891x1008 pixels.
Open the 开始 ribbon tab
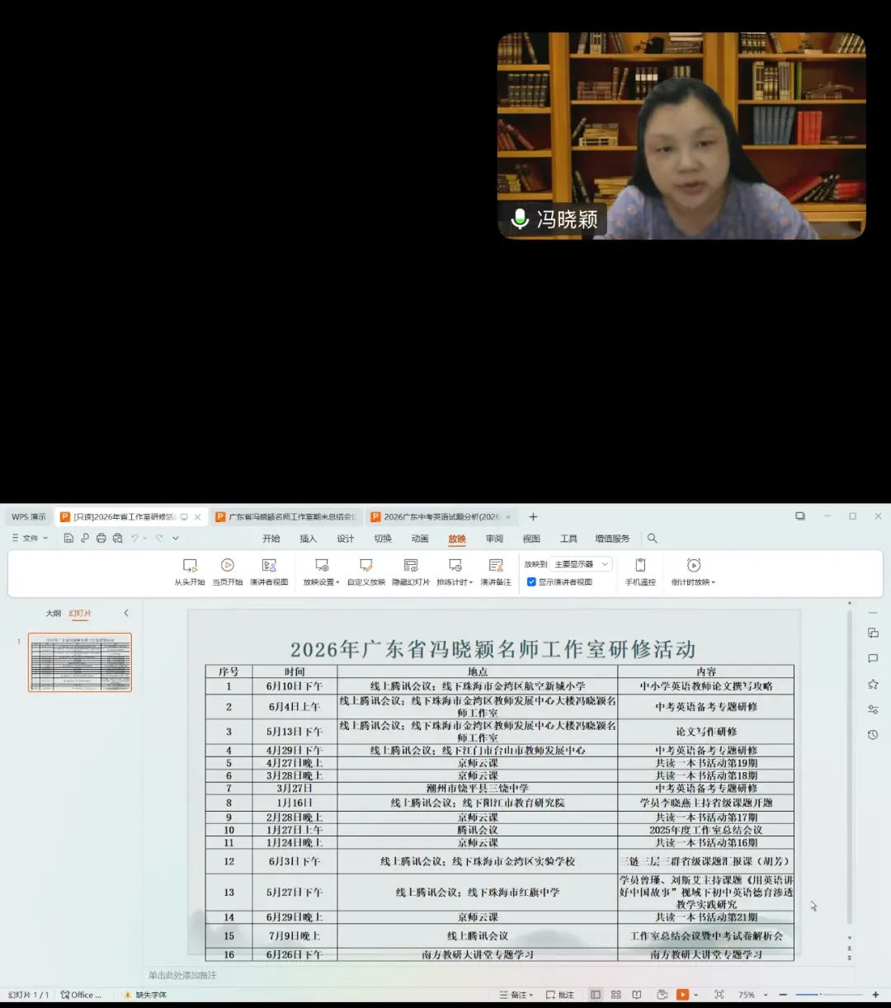coord(271,539)
